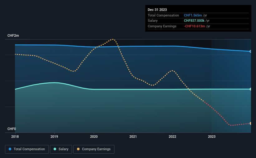Click the -CHF10.613m company earnings value
Viewport: 256px width, 158px height.
point(195,26)
